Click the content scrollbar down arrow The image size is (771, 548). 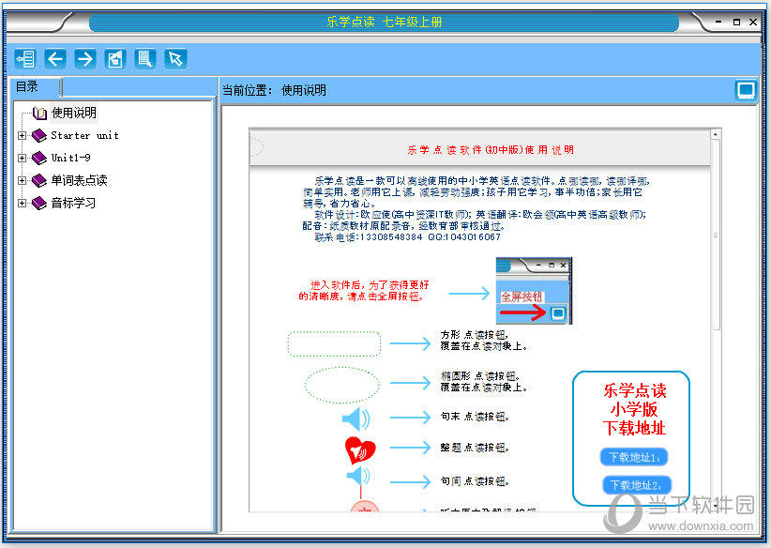click(716, 506)
